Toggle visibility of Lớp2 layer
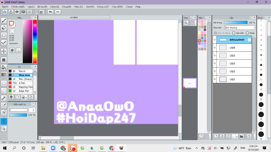The image size is (271, 152). pyautogui.click(x=215, y=71)
